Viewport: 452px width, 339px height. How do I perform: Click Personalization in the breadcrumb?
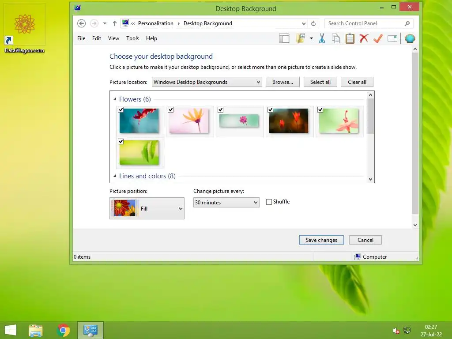pyautogui.click(x=156, y=23)
